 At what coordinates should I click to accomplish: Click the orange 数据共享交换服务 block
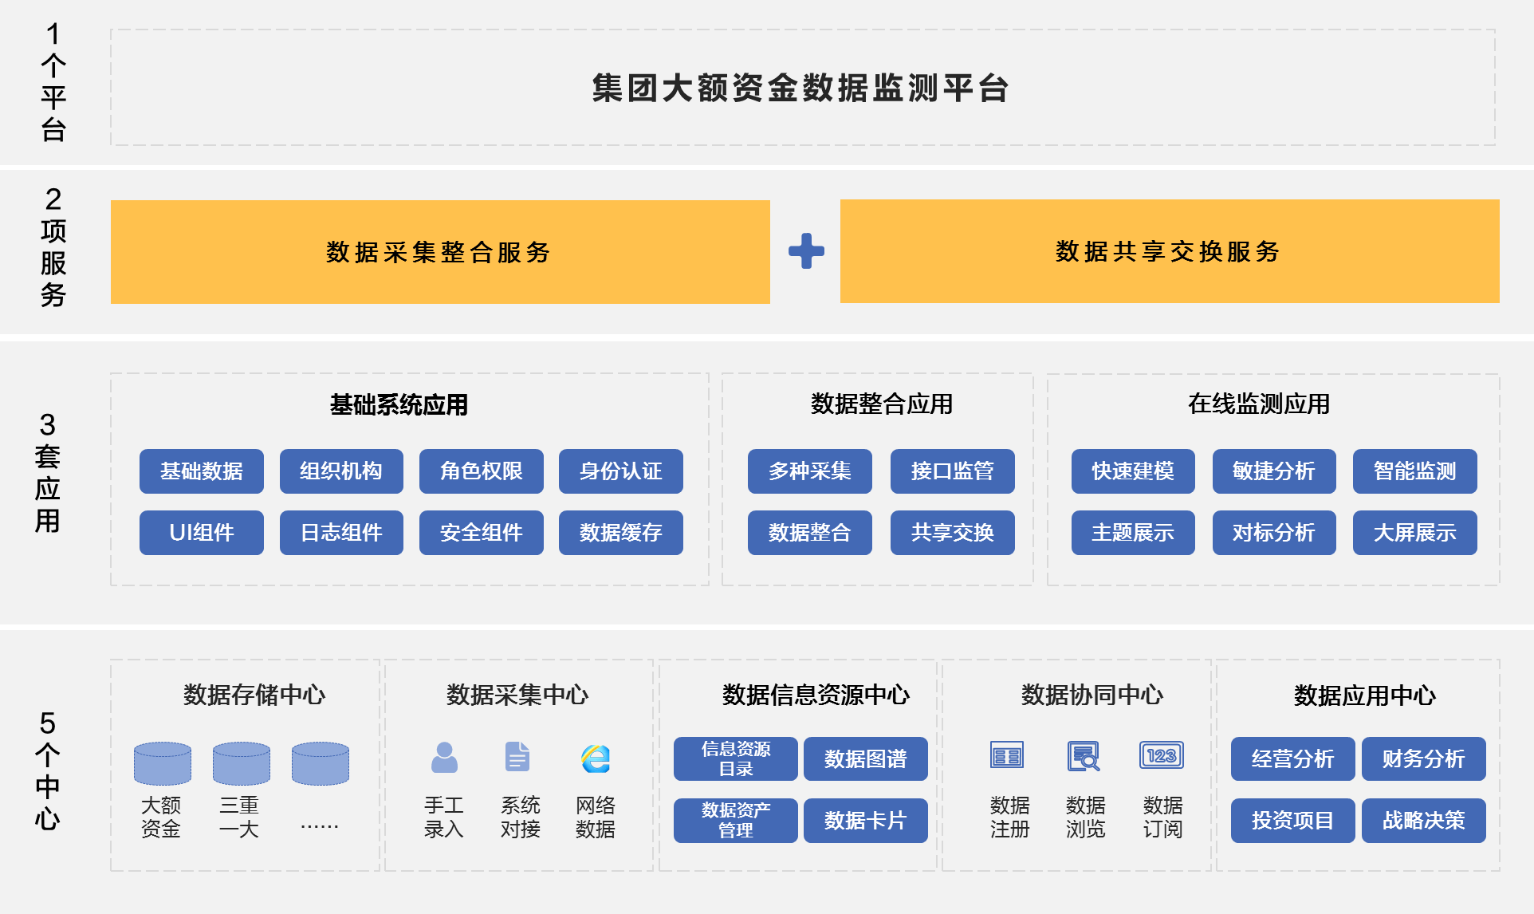[1169, 251]
